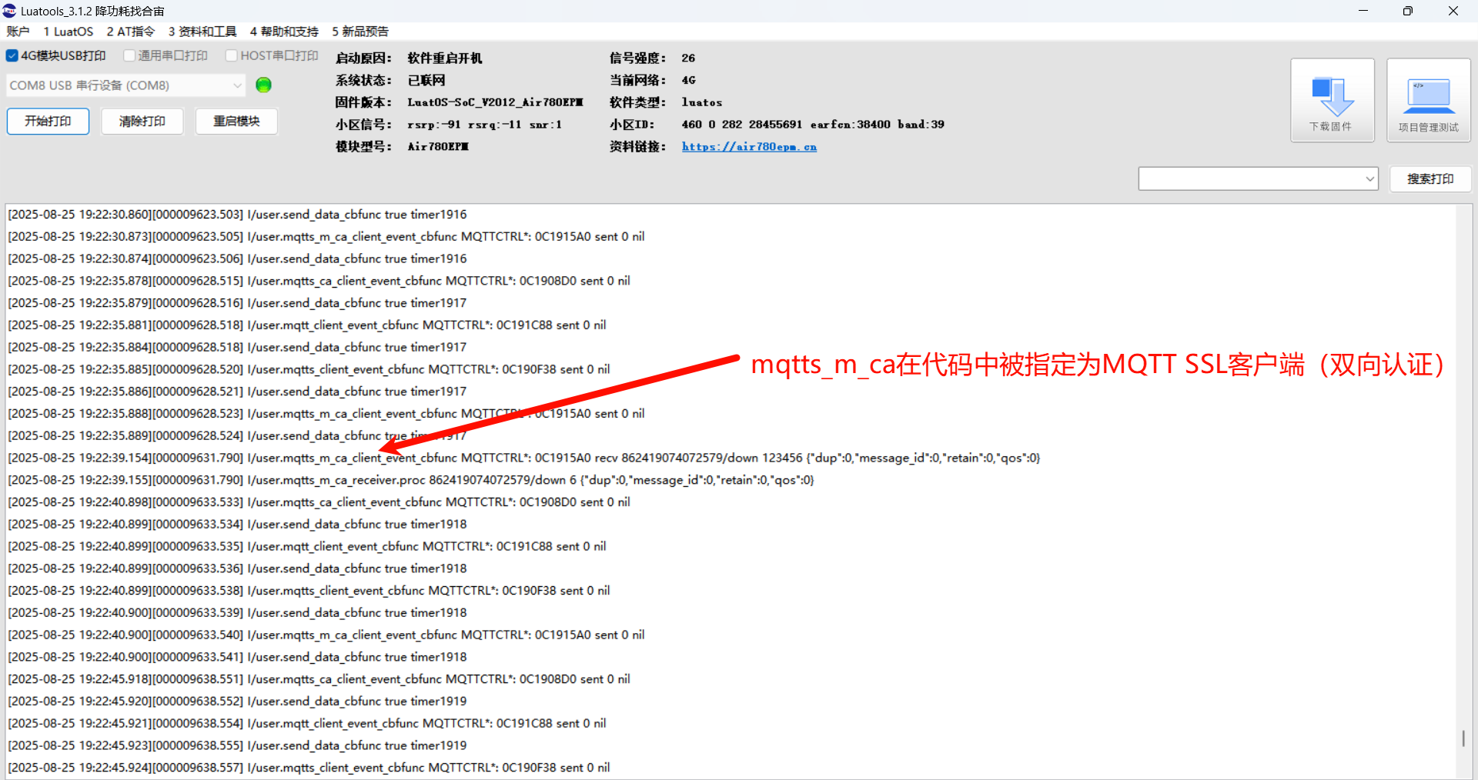Select log line timestamped 19:22:35.881
1478x780 pixels.
point(307,325)
